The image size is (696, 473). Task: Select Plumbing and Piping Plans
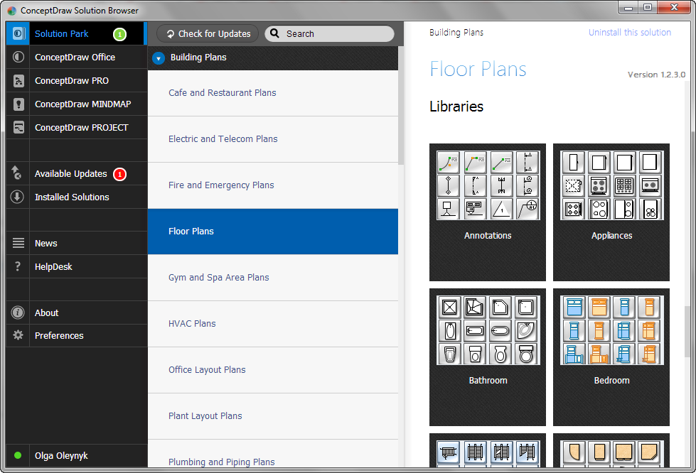pos(272,454)
